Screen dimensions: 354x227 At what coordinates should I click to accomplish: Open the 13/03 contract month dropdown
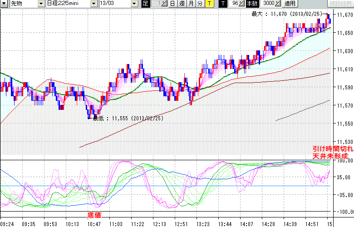tap(133, 4)
